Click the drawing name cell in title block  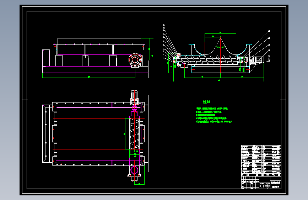276,183
